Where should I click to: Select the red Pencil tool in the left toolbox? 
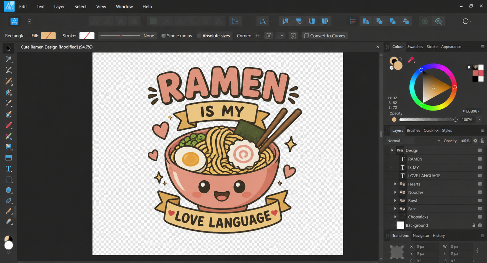pos(8,125)
